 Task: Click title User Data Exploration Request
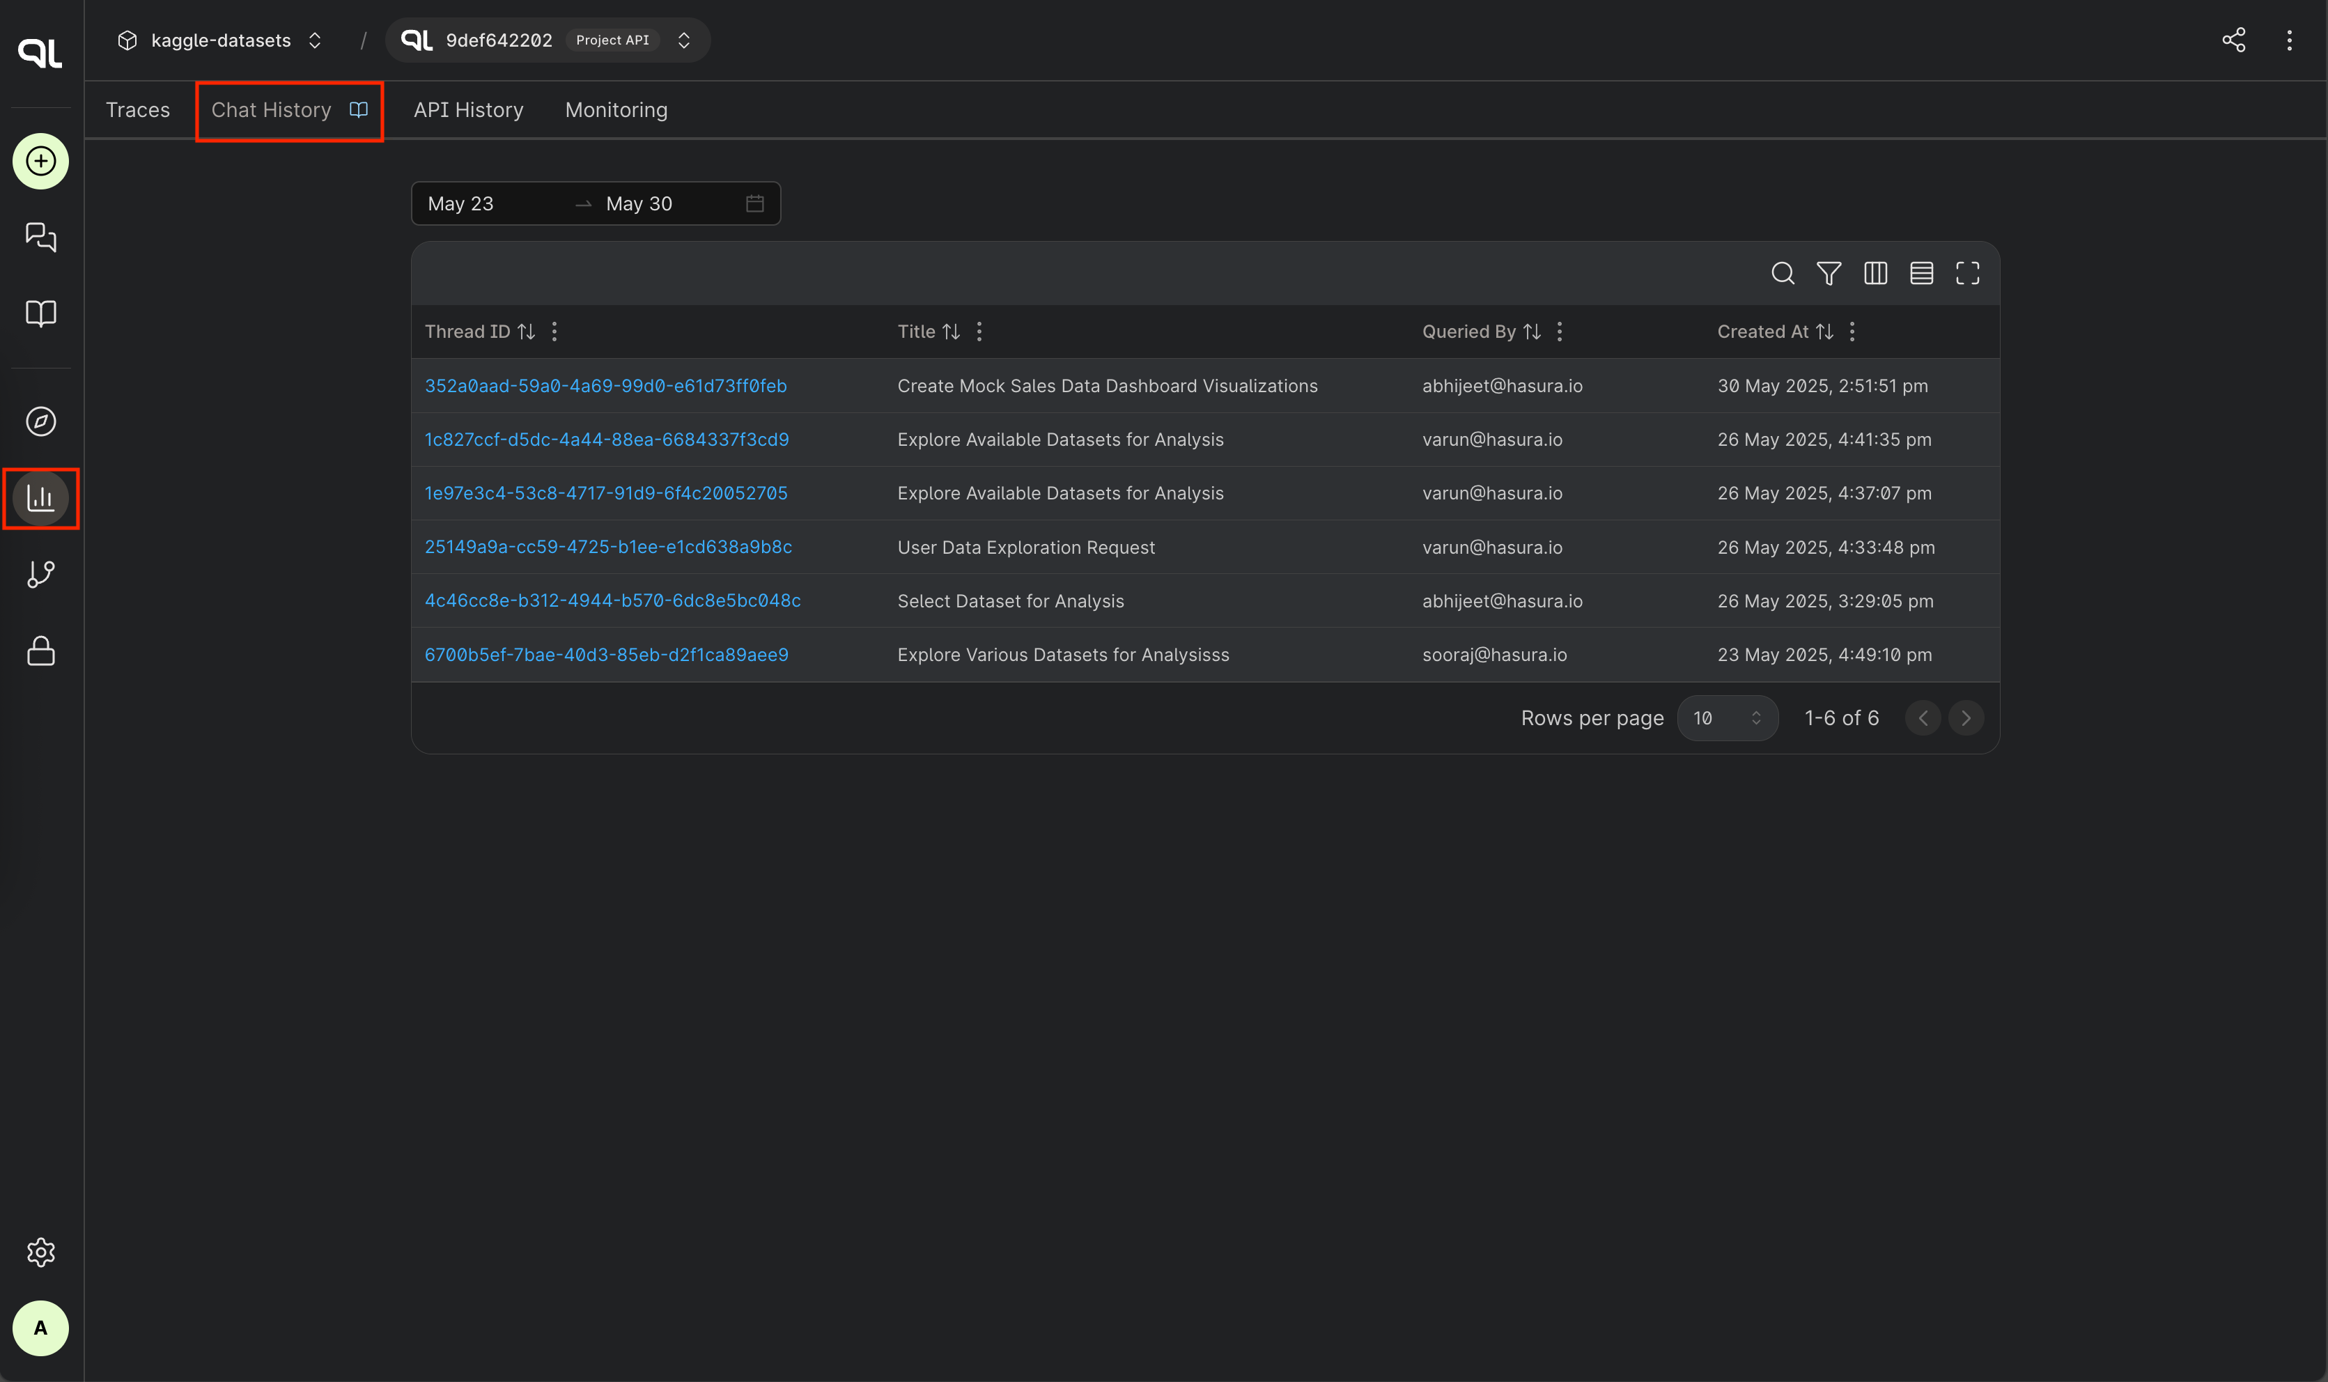coord(1026,548)
